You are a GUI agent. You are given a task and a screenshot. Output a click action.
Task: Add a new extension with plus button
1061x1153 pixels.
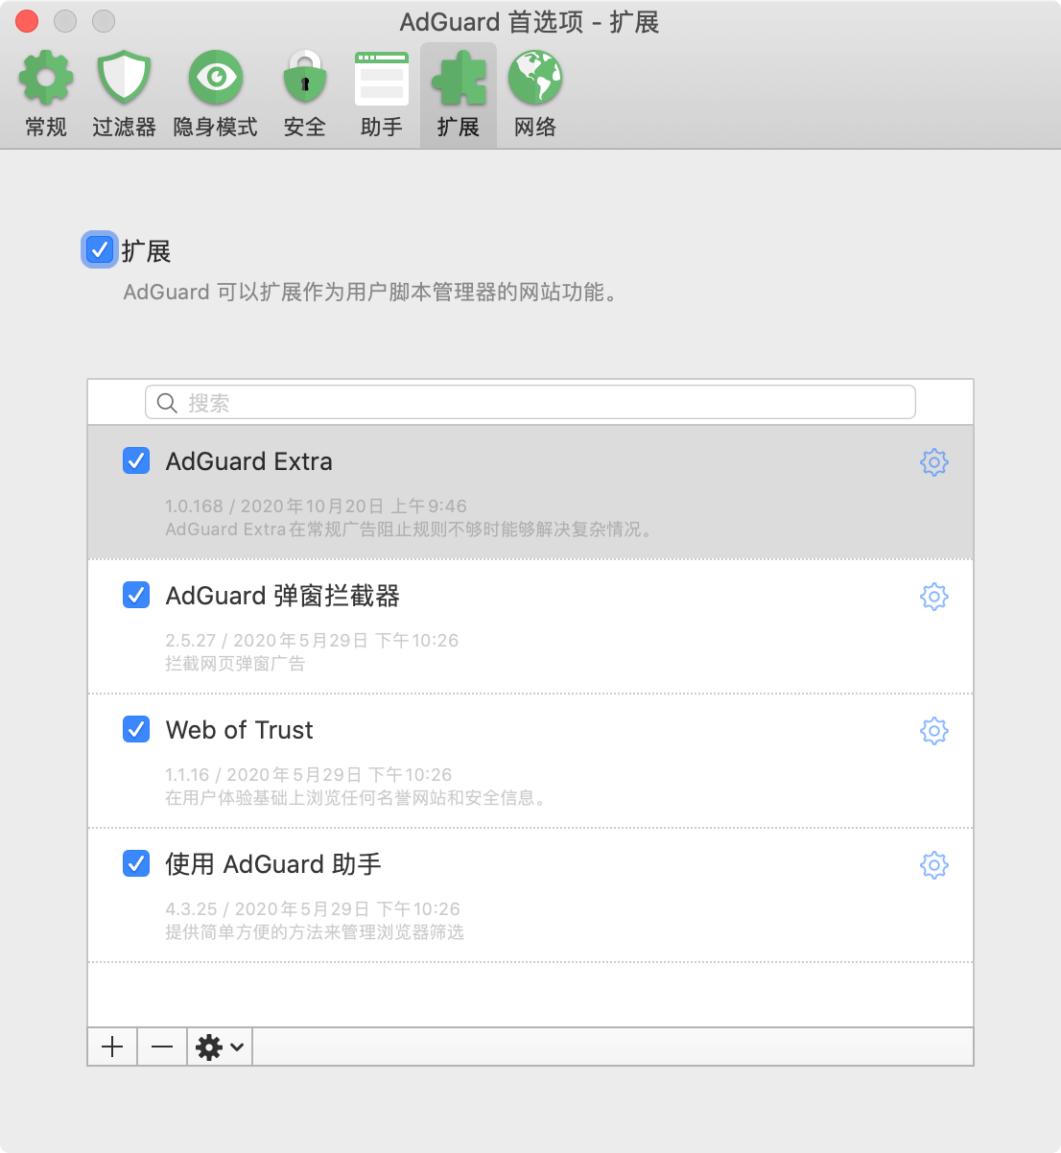111,1047
